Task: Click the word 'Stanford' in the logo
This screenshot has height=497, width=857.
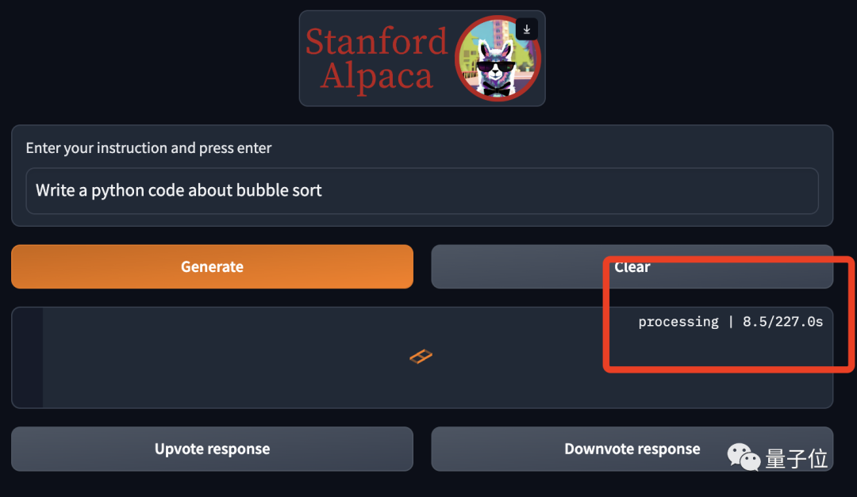Action: pos(376,42)
